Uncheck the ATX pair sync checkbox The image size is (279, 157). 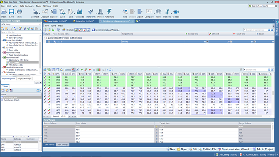tap(49, 42)
